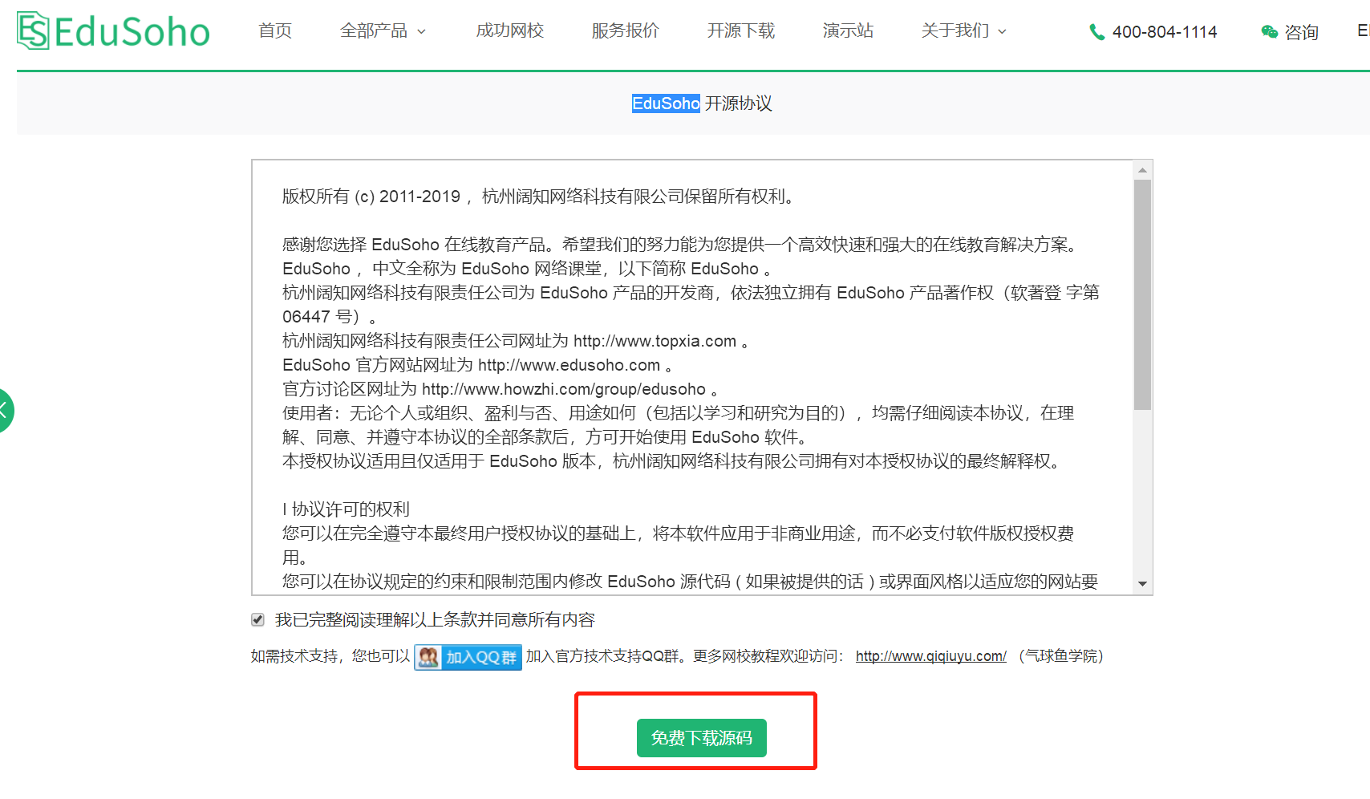
Task: Click the agreement scrollbar up arrow
Action: point(1143,170)
